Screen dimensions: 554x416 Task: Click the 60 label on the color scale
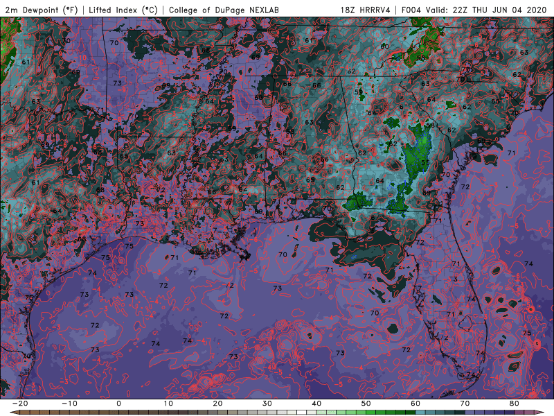pos(415,404)
